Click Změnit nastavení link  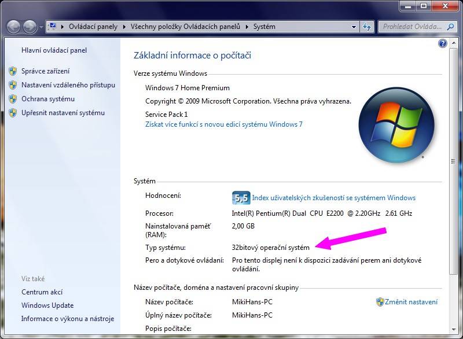coord(411,302)
